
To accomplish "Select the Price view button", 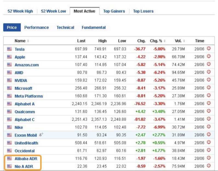I will click(12, 27).
